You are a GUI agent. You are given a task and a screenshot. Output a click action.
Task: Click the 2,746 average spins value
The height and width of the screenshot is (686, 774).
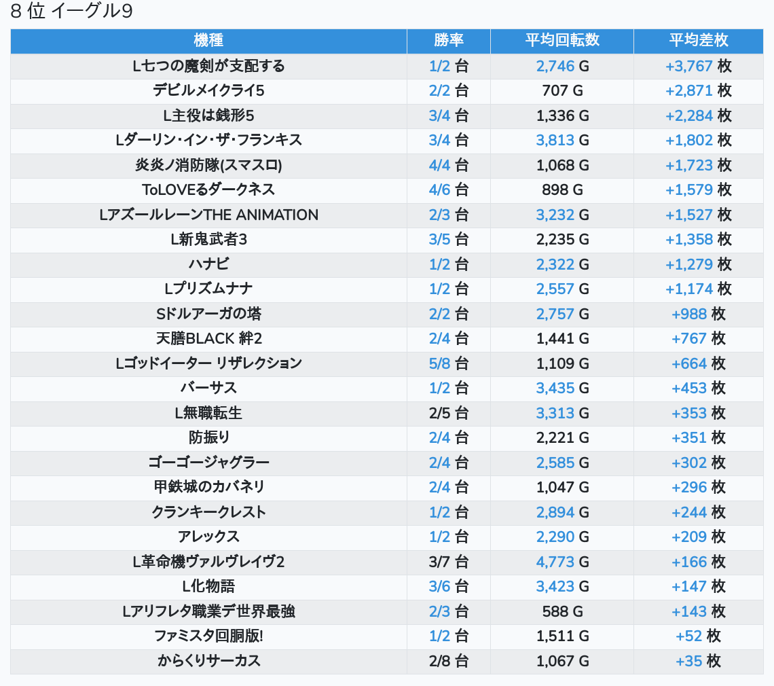[555, 66]
